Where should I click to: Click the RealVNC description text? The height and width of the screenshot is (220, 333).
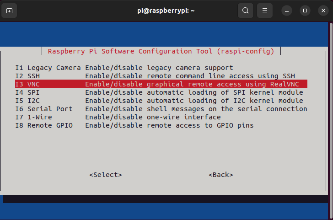[x=196, y=84]
